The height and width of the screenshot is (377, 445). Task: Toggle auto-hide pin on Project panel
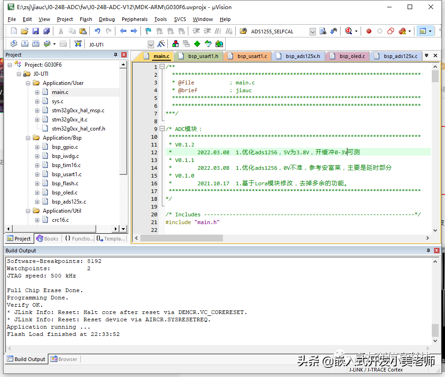click(115, 55)
